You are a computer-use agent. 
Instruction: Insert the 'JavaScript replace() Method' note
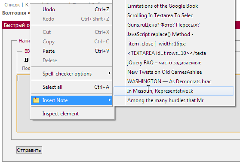click(174, 34)
